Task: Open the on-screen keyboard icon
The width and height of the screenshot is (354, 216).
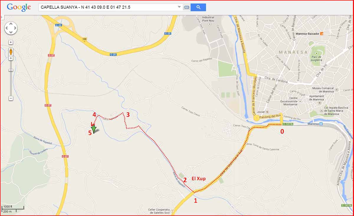Action: (x=186, y=7)
